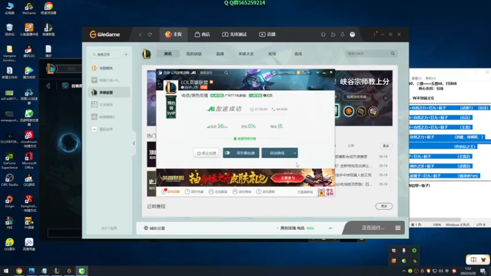This screenshot has height=276, width=491.
Task: Open 游戏更新 in accelerator bottom bar
Action: coord(266,191)
